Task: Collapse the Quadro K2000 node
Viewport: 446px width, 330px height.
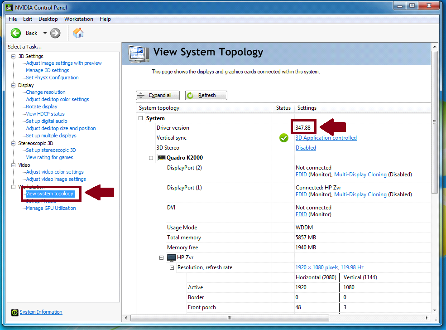Action: [151, 158]
